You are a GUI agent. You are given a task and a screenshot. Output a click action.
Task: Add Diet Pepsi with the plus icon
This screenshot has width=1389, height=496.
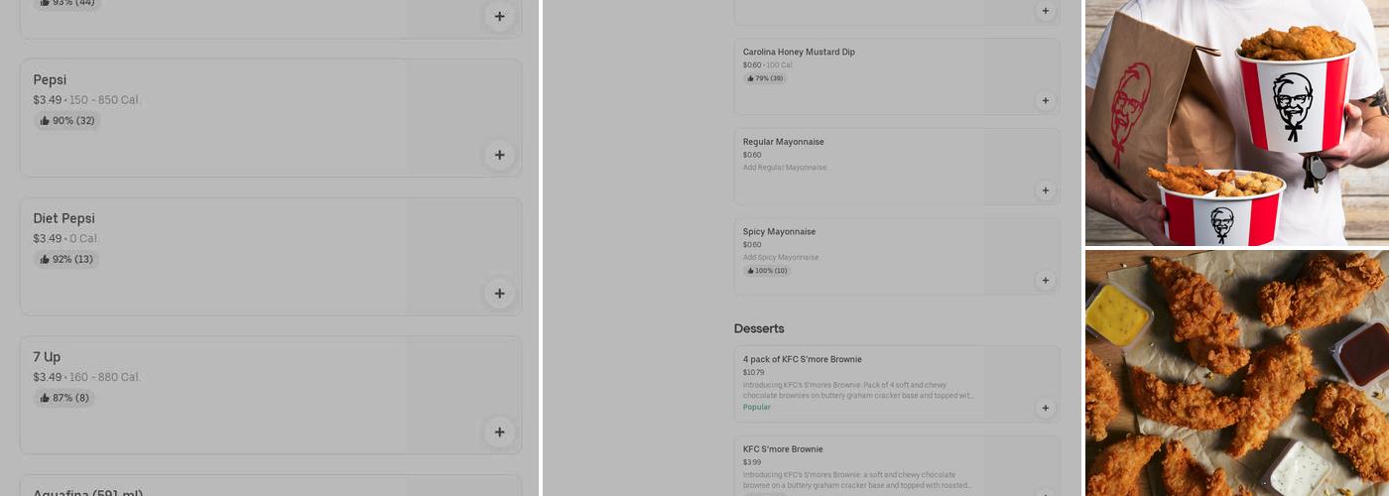[499, 294]
